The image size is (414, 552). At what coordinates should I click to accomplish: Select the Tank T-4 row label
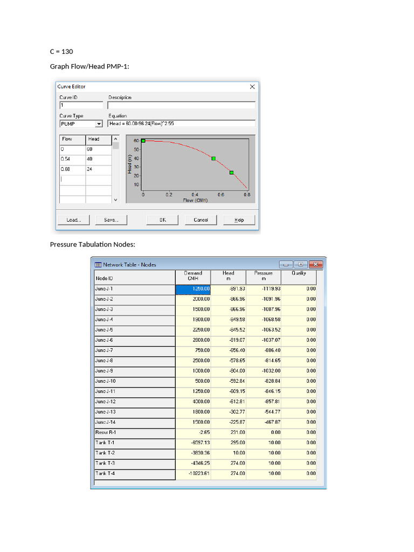133,474
